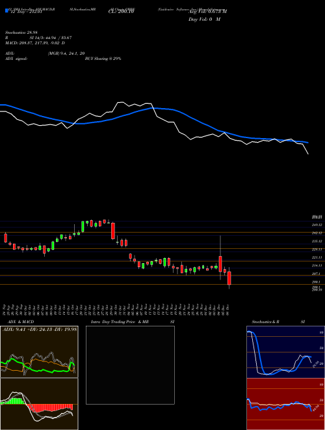Click the 'Stochastics & RSI' panel title
The width and height of the screenshot is (325, 430).
point(278,322)
